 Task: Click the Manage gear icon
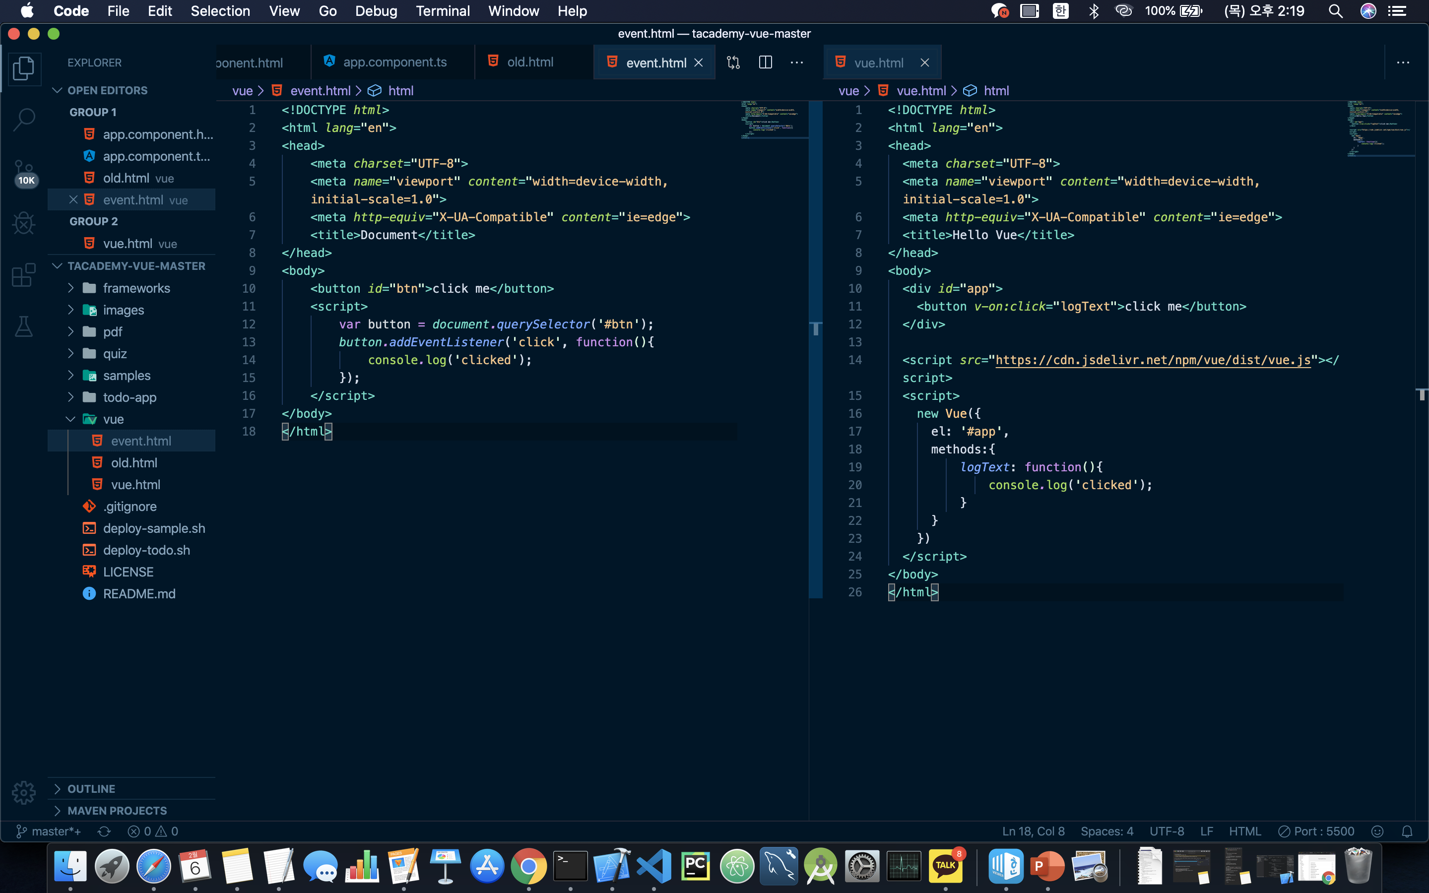click(x=24, y=792)
